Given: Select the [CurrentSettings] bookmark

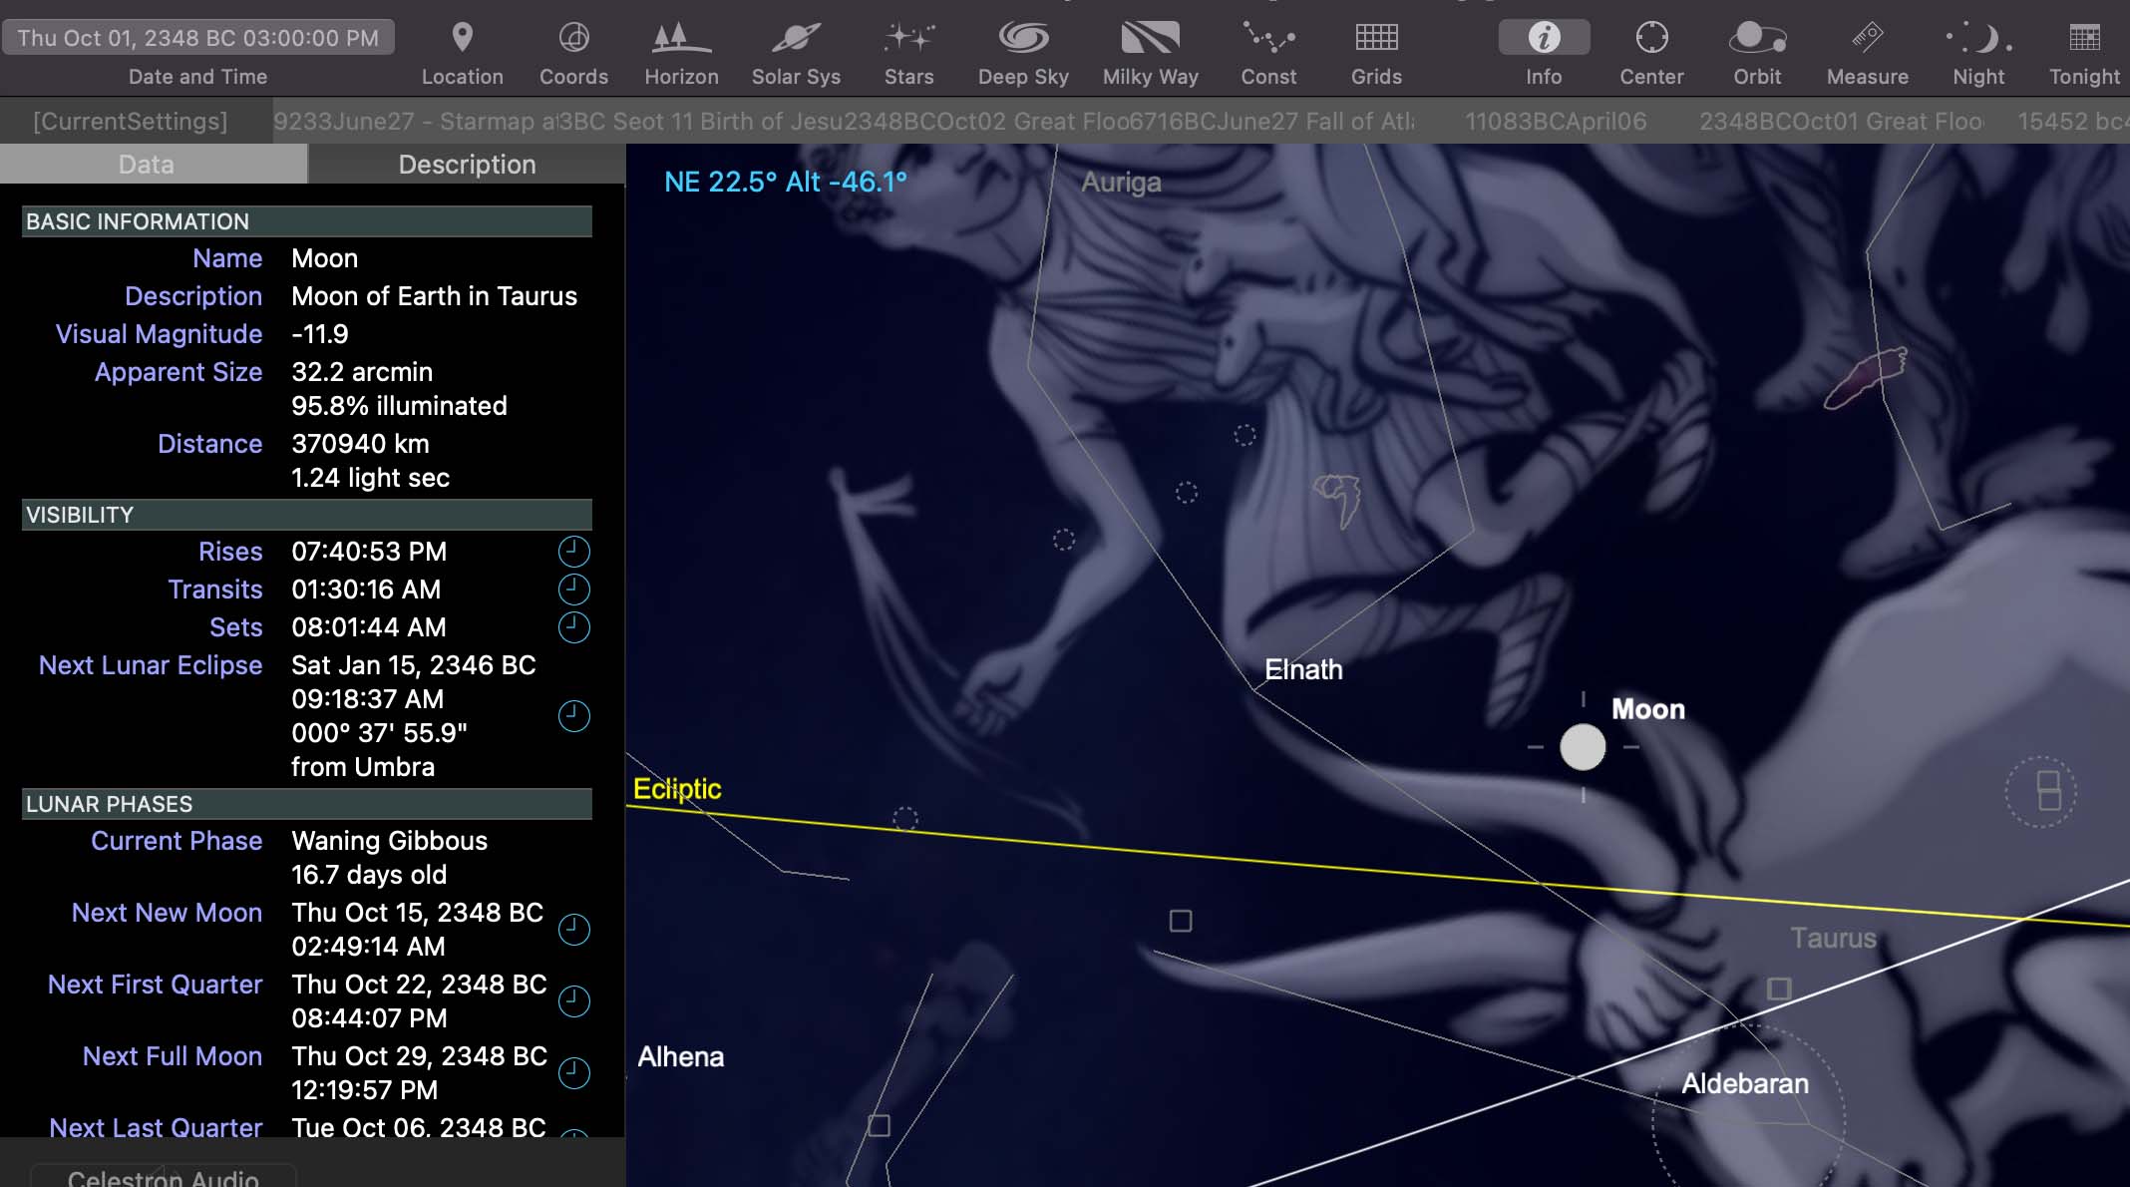Looking at the screenshot, I should pyautogui.click(x=131, y=121).
